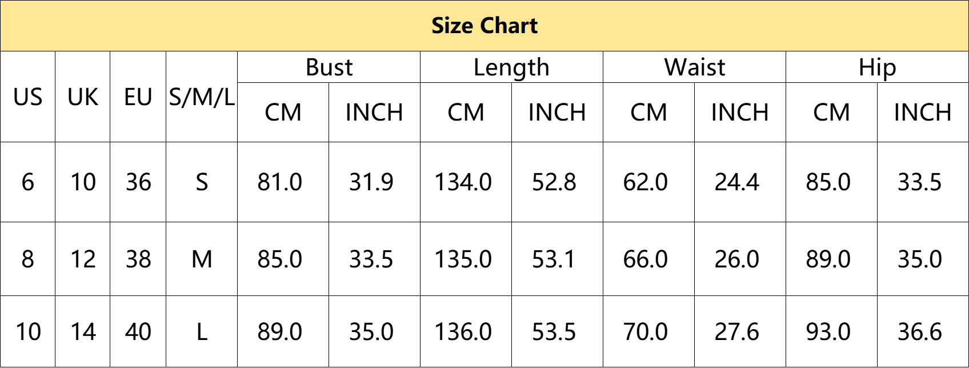The image size is (969, 368).
Task: Select the size M cell
Action: pos(202,259)
